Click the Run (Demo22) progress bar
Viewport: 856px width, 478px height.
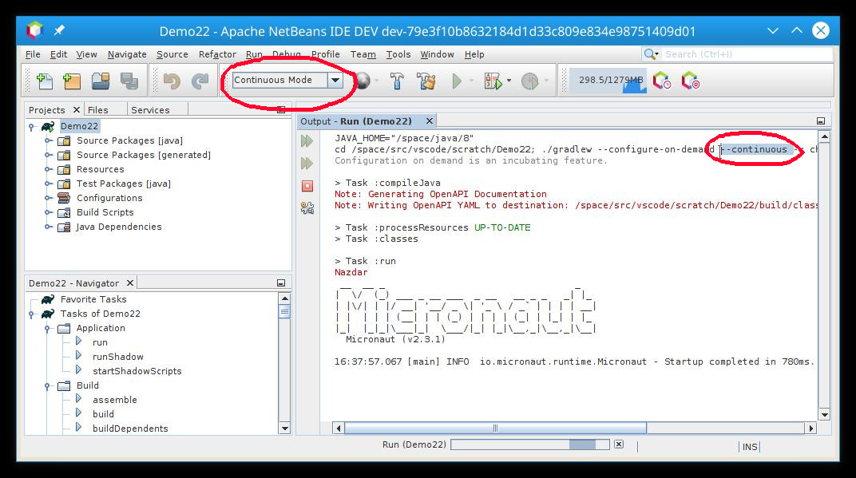coord(530,444)
